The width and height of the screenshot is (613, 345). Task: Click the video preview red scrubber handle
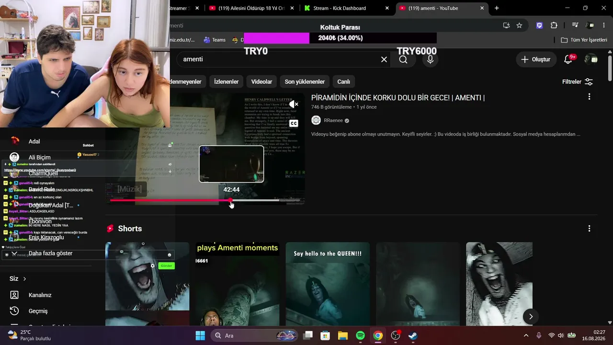click(x=230, y=200)
